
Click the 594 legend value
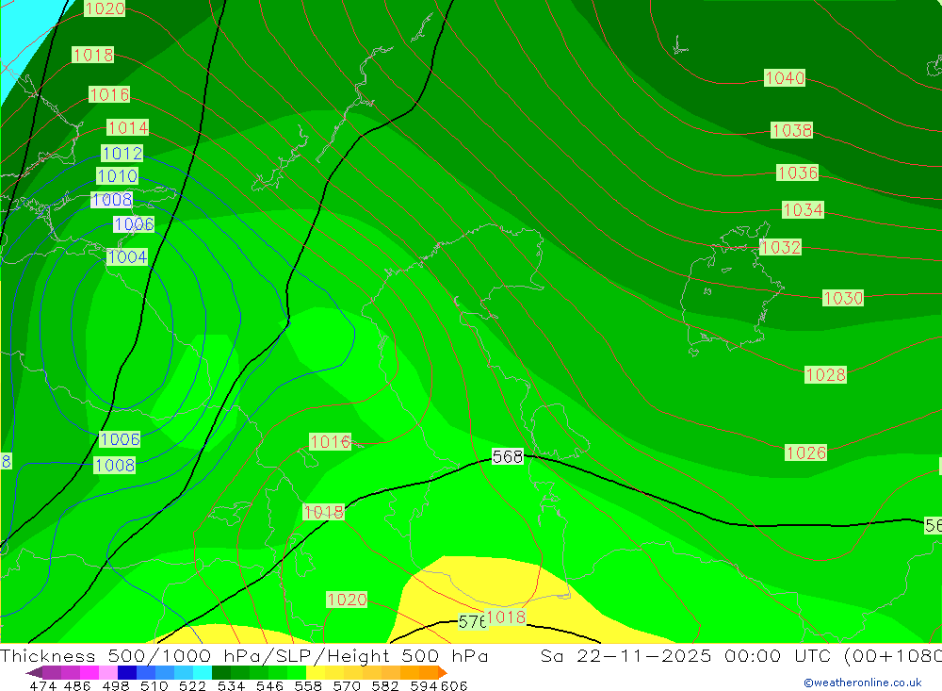click(x=424, y=685)
